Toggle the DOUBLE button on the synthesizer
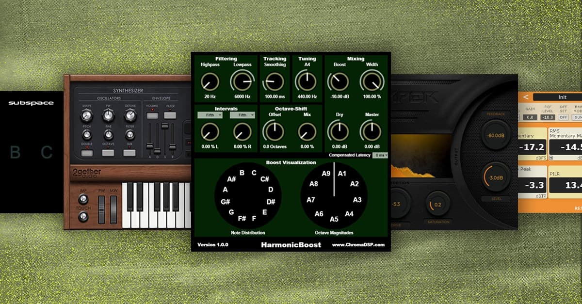 (87, 153)
